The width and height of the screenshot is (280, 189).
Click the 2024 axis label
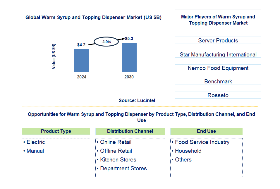[81, 77]
